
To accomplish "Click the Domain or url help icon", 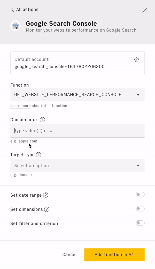I will click(x=43, y=120).
